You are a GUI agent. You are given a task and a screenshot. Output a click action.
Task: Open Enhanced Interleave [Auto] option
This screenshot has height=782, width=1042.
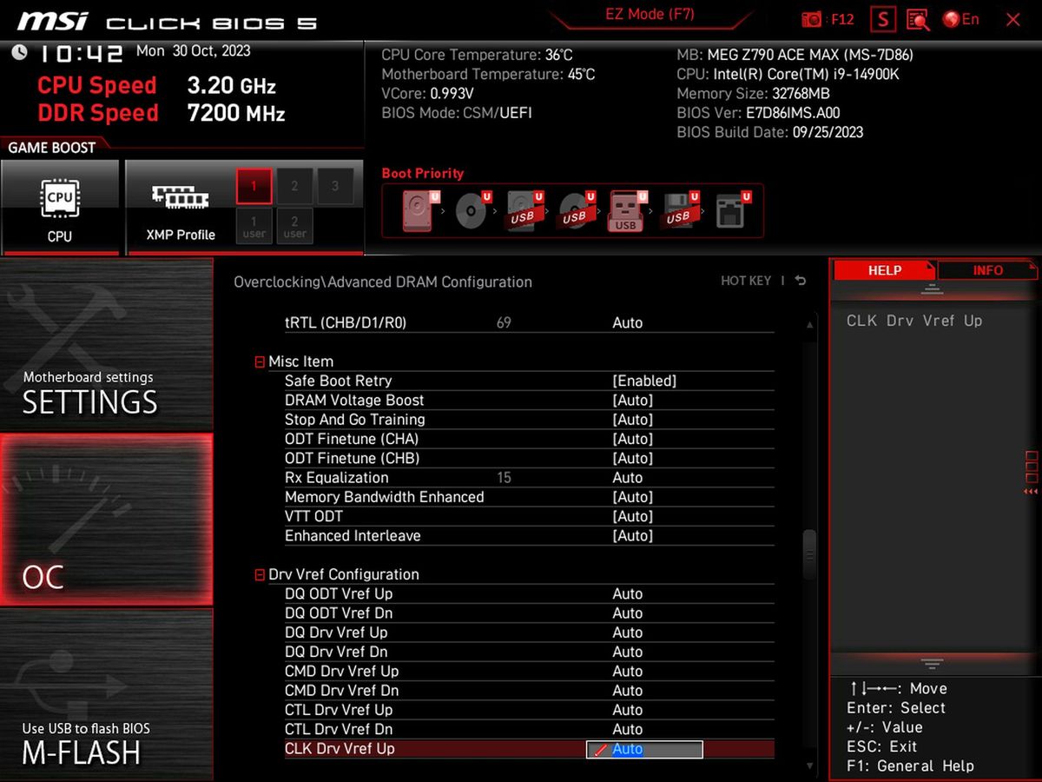click(x=529, y=536)
